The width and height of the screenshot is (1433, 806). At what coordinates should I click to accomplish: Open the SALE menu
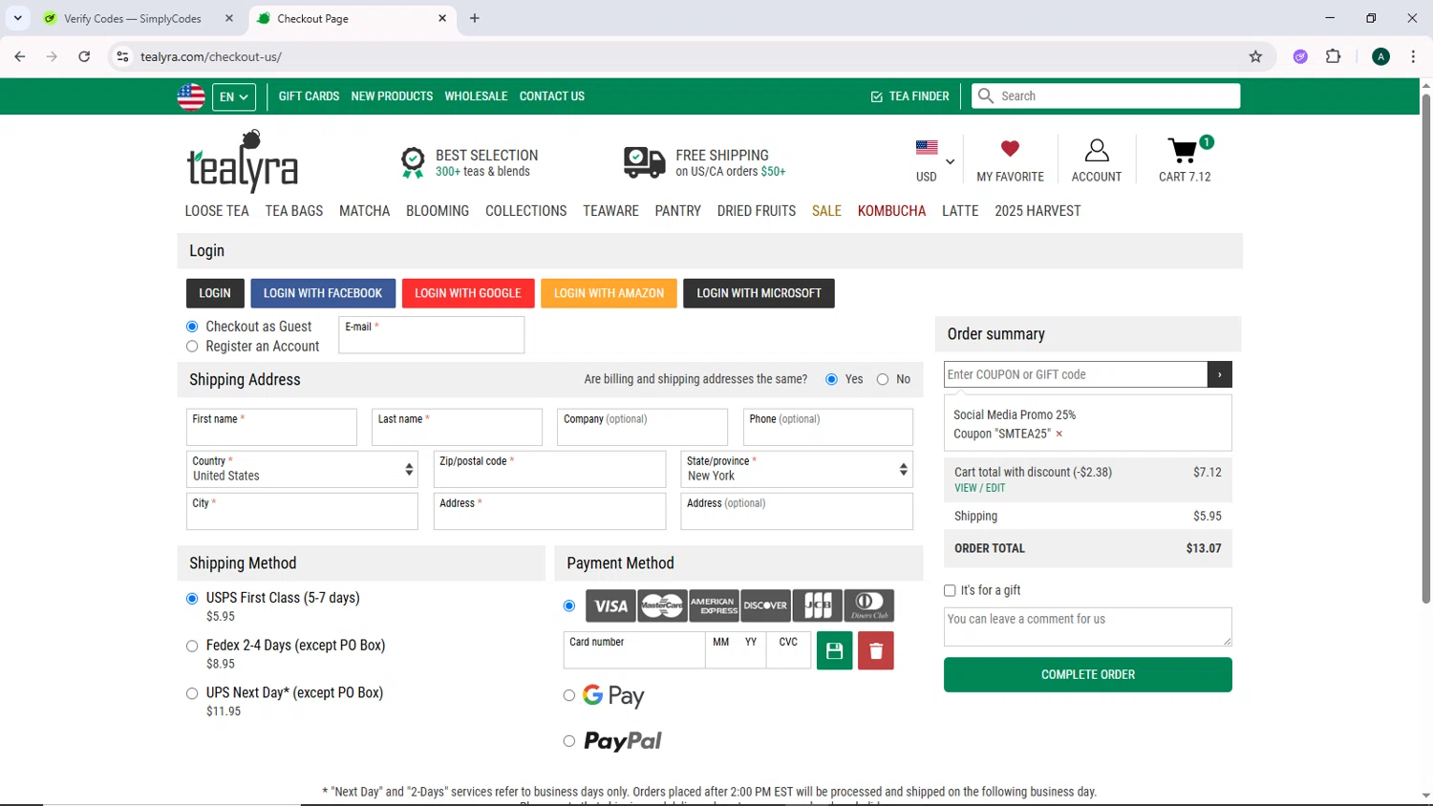[826, 211]
